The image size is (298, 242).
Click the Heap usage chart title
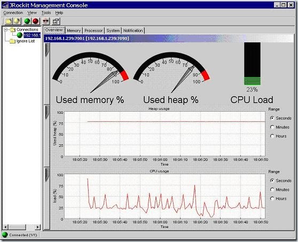click(x=159, y=109)
